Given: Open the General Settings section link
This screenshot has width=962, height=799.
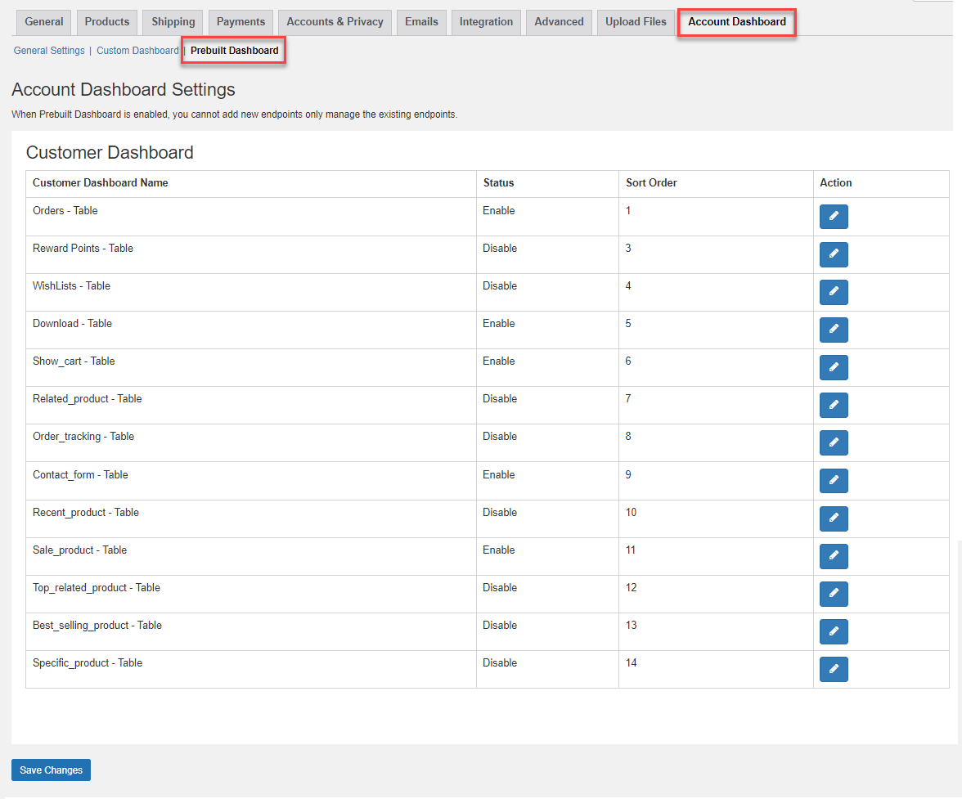Looking at the screenshot, I should click(49, 51).
